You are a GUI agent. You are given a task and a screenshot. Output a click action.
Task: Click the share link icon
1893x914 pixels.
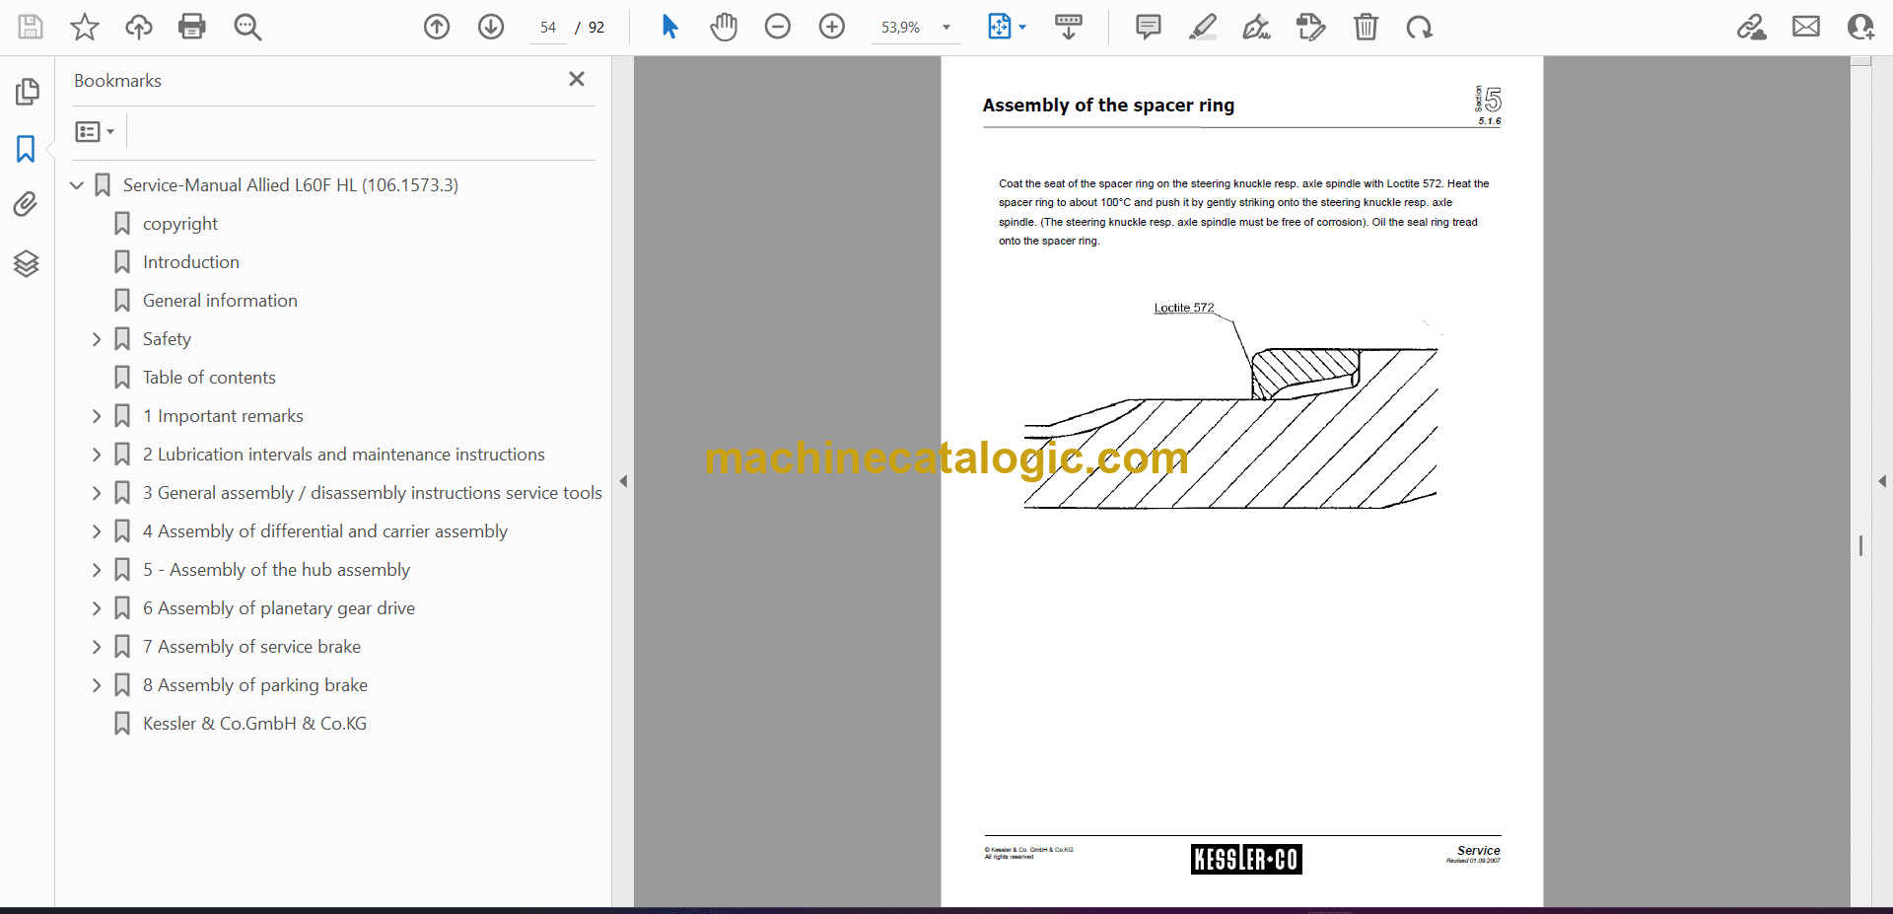point(1752,27)
